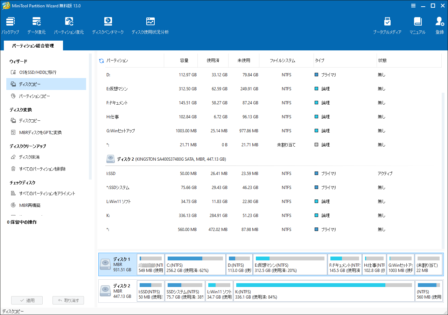Refresh the partition list
This screenshot has height=315, width=448.
101,60
